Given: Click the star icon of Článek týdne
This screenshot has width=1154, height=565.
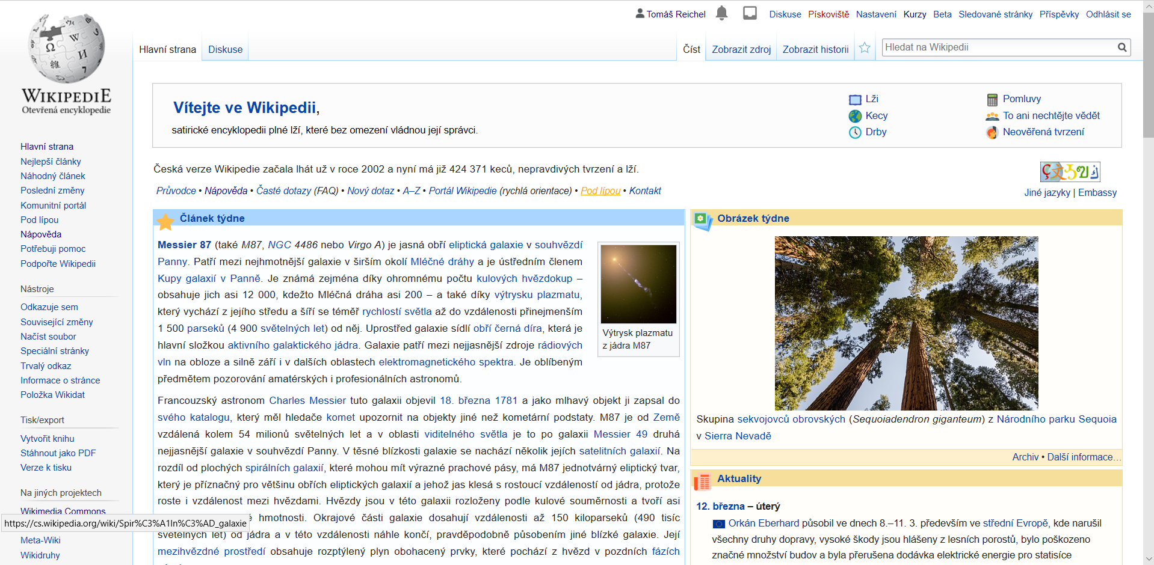Looking at the screenshot, I should [x=165, y=222].
